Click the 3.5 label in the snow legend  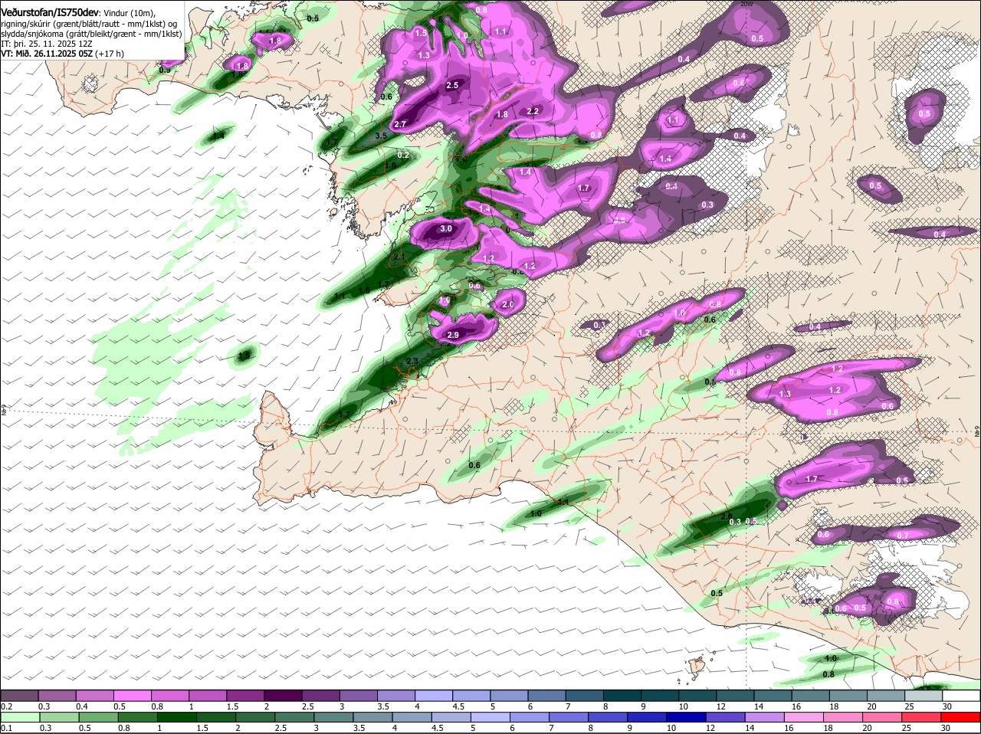click(x=383, y=706)
